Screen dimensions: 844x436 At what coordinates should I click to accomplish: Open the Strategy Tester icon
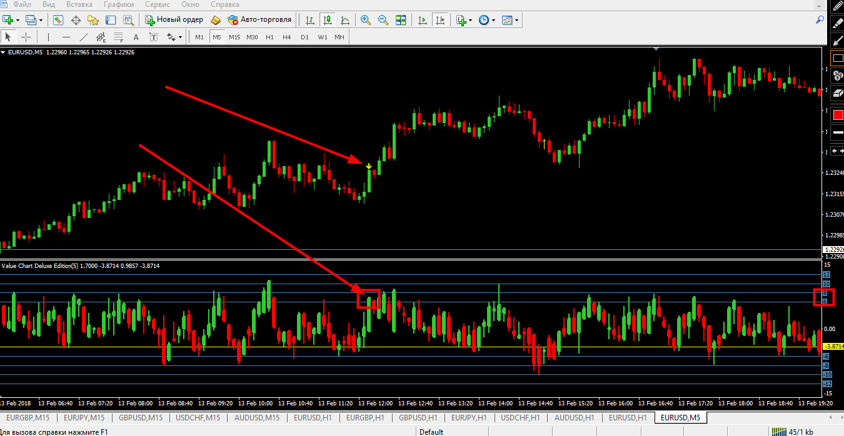click(129, 20)
